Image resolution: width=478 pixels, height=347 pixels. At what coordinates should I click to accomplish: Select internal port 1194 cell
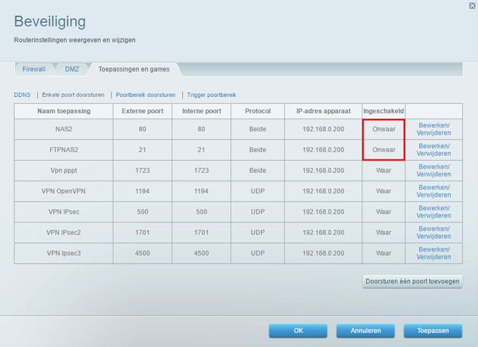coord(201,191)
